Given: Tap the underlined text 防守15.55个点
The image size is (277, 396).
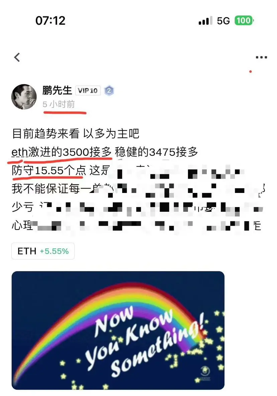Looking at the screenshot, I should pyautogui.click(x=49, y=171).
